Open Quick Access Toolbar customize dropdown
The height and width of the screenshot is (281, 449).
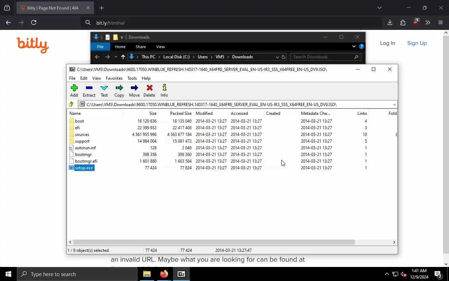coord(122,37)
